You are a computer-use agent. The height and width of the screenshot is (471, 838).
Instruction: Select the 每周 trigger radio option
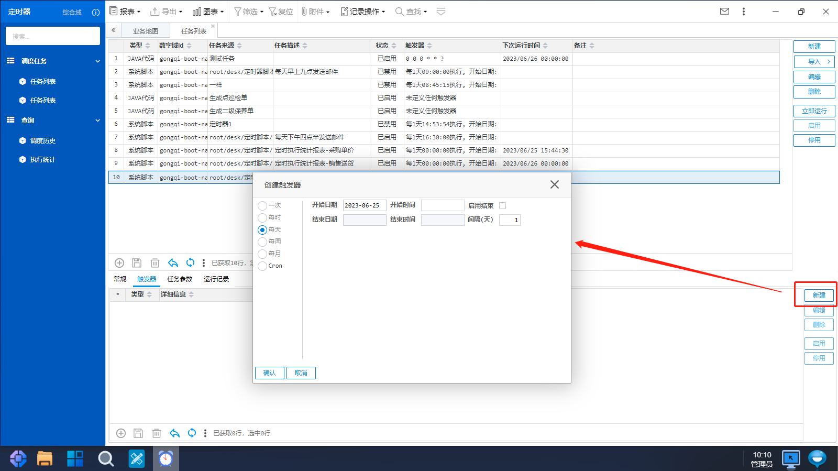tap(262, 242)
